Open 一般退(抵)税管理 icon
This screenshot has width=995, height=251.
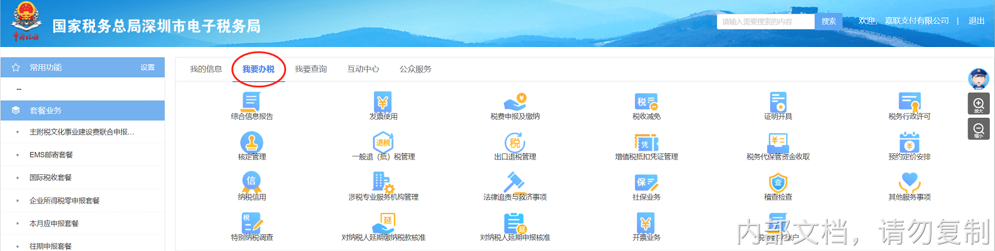click(383, 142)
